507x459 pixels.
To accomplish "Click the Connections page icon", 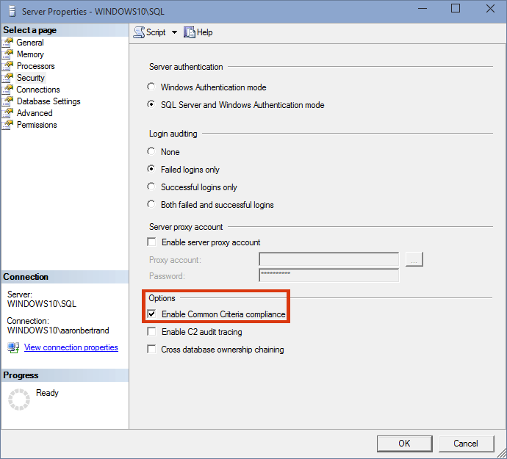I will pos(8,90).
